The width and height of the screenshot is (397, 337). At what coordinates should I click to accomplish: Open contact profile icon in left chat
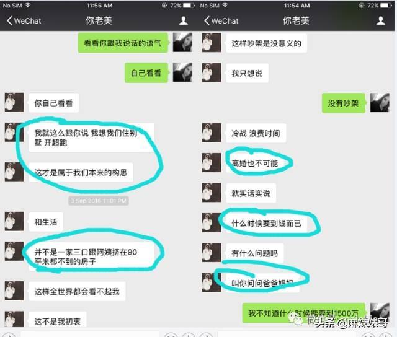184,20
